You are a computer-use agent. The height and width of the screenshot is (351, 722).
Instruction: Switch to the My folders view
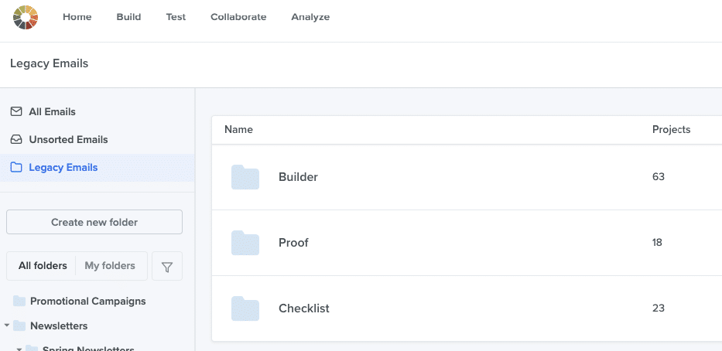pyautogui.click(x=110, y=266)
